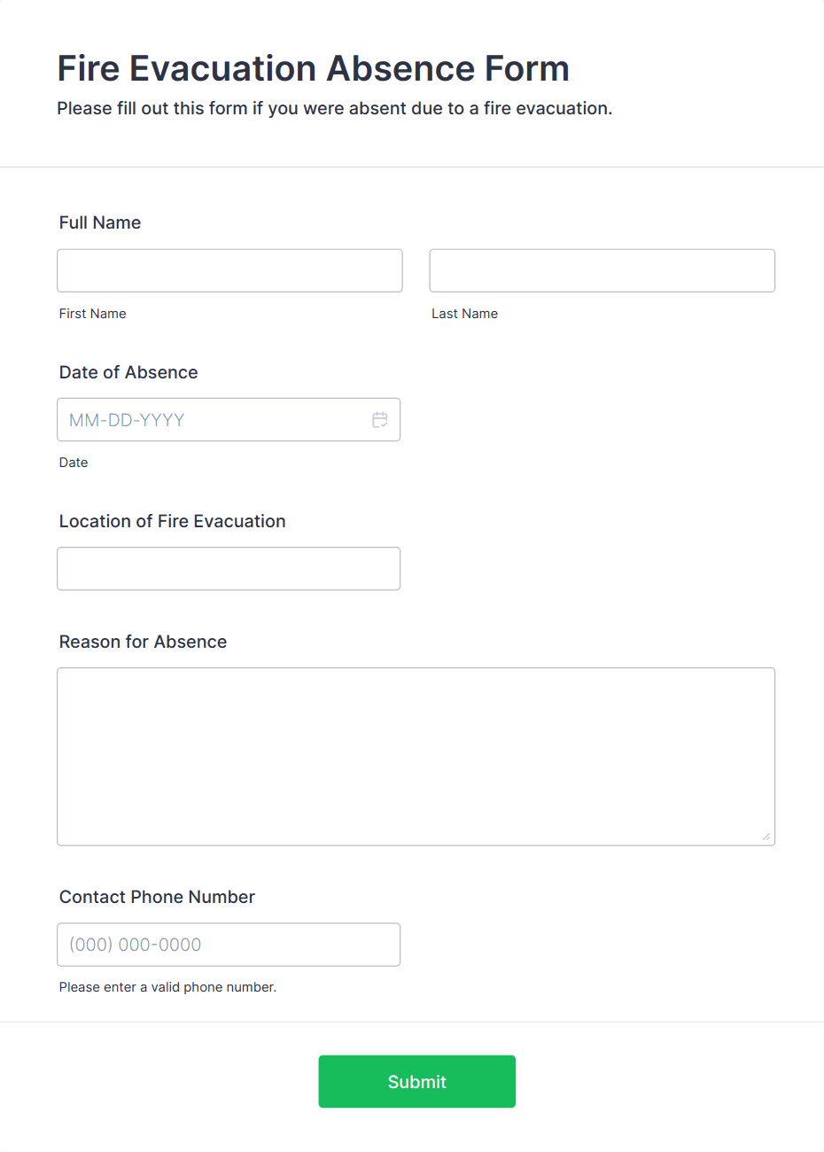This screenshot has height=1152, width=824.
Task: Click the Fire Evacuation Absence Form heading
Action: (x=313, y=68)
